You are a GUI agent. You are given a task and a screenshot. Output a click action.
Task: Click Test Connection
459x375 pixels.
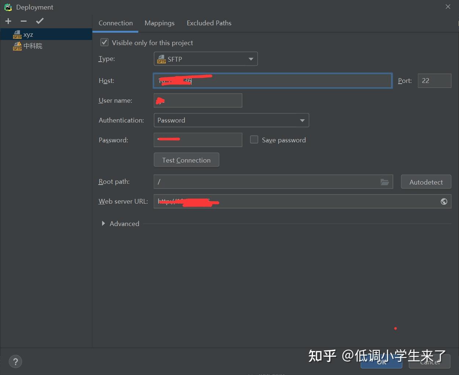point(186,160)
